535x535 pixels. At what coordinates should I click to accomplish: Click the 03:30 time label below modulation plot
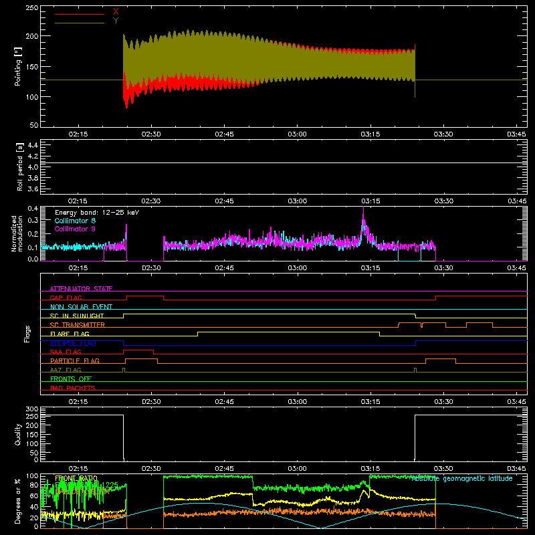pos(443,268)
